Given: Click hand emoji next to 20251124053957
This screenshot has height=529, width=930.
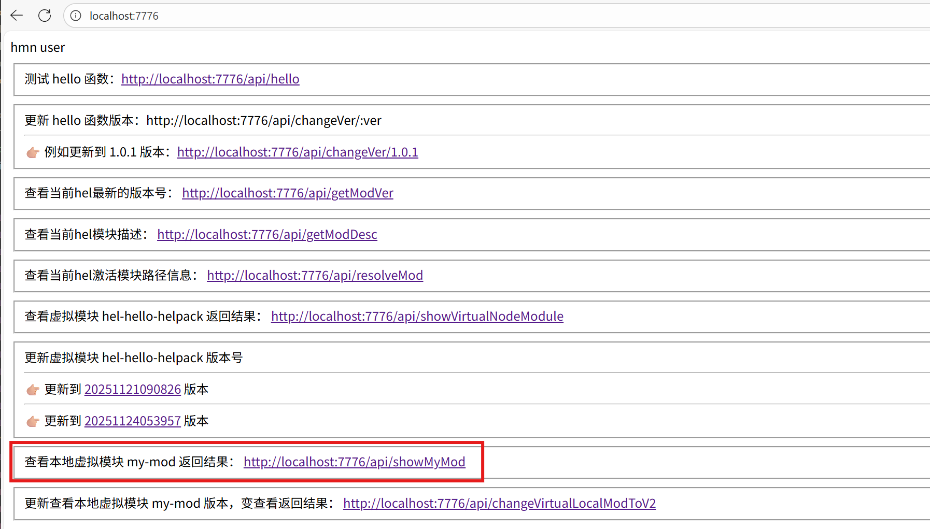Looking at the screenshot, I should [x=33, y=421].
